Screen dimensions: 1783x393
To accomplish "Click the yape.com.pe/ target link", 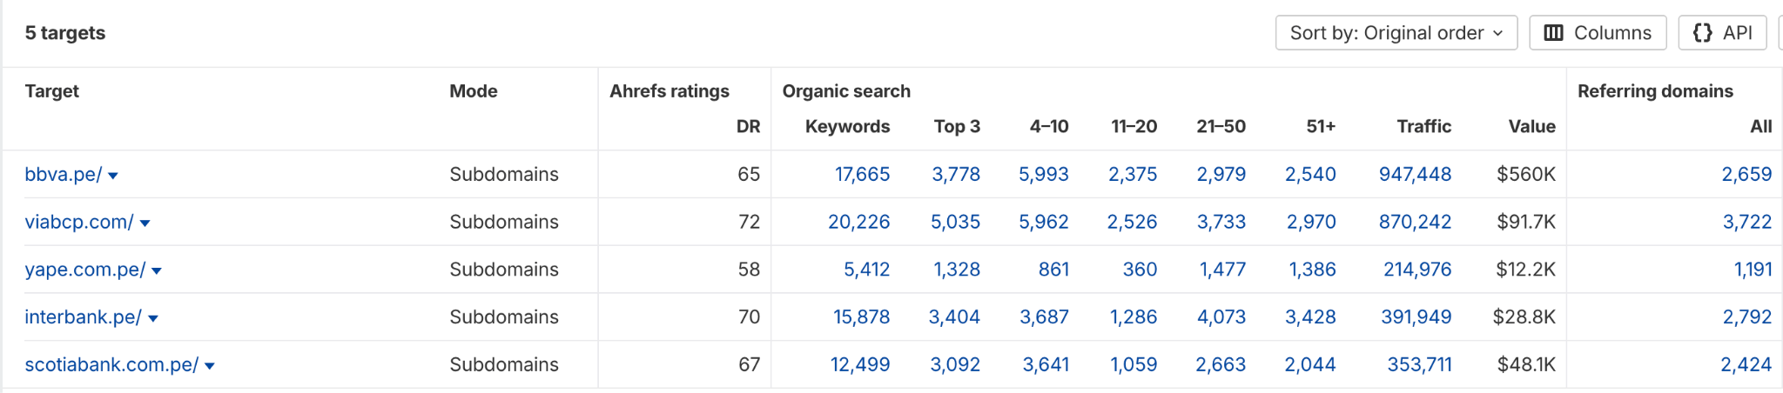I will pyautogui.click(x=84, y=270).
